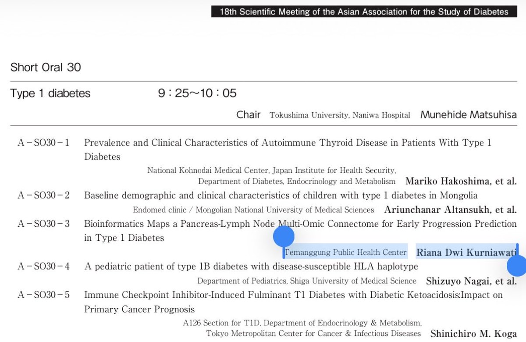This screenshot has width=526, height=342.
Task: Tap the lone word 'Diabetes' under first title
Action: point(102,157)
